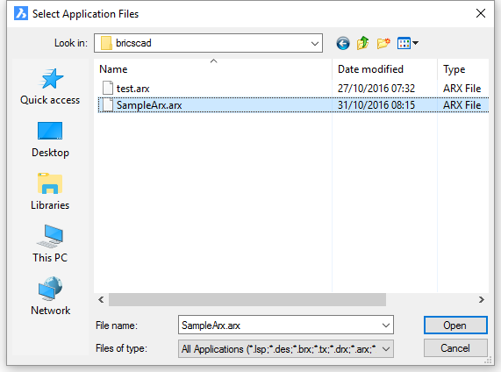Cancel the file selection dialog
This screenshot has height=372, width=501.
click(x=455, y=348)
